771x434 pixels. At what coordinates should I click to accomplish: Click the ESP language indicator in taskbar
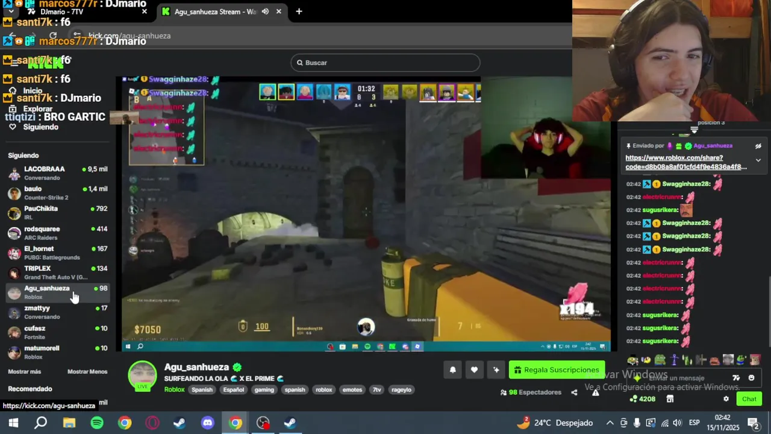[x=694, y=423]
